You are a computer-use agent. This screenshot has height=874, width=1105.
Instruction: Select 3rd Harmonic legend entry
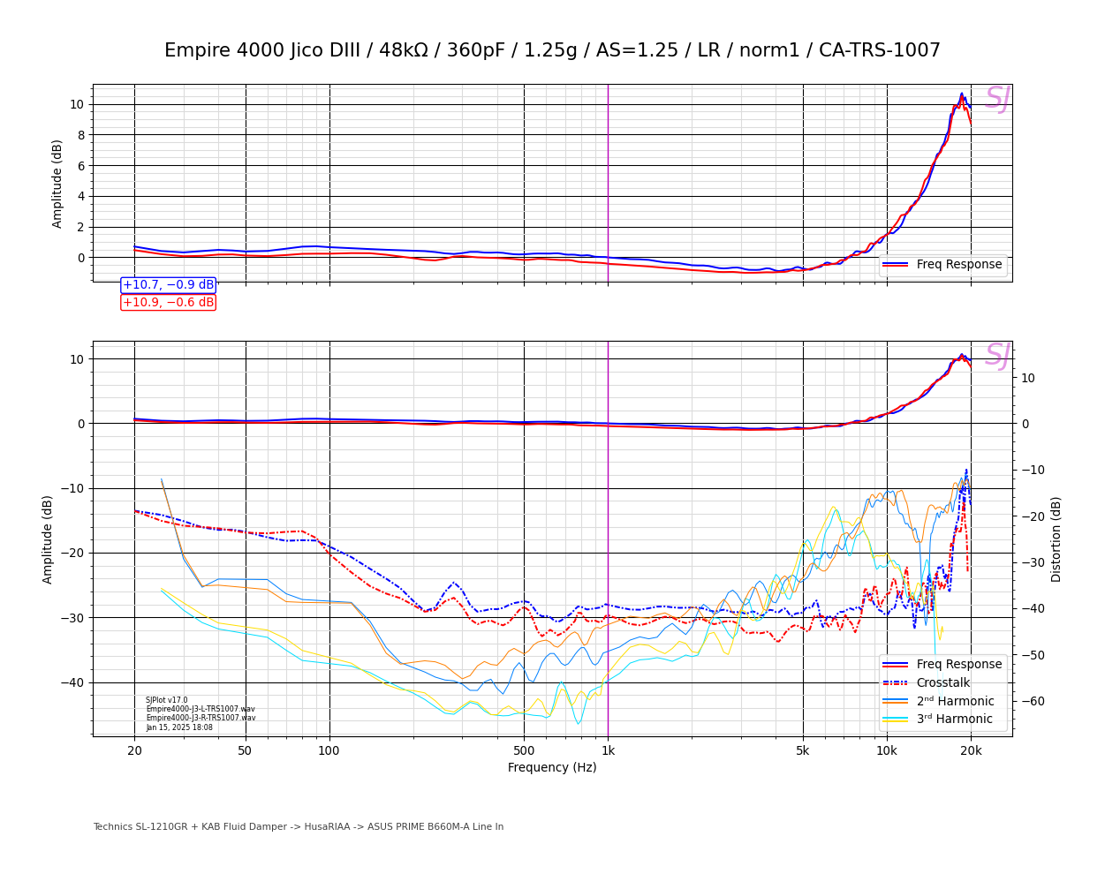tap(954, 720)
